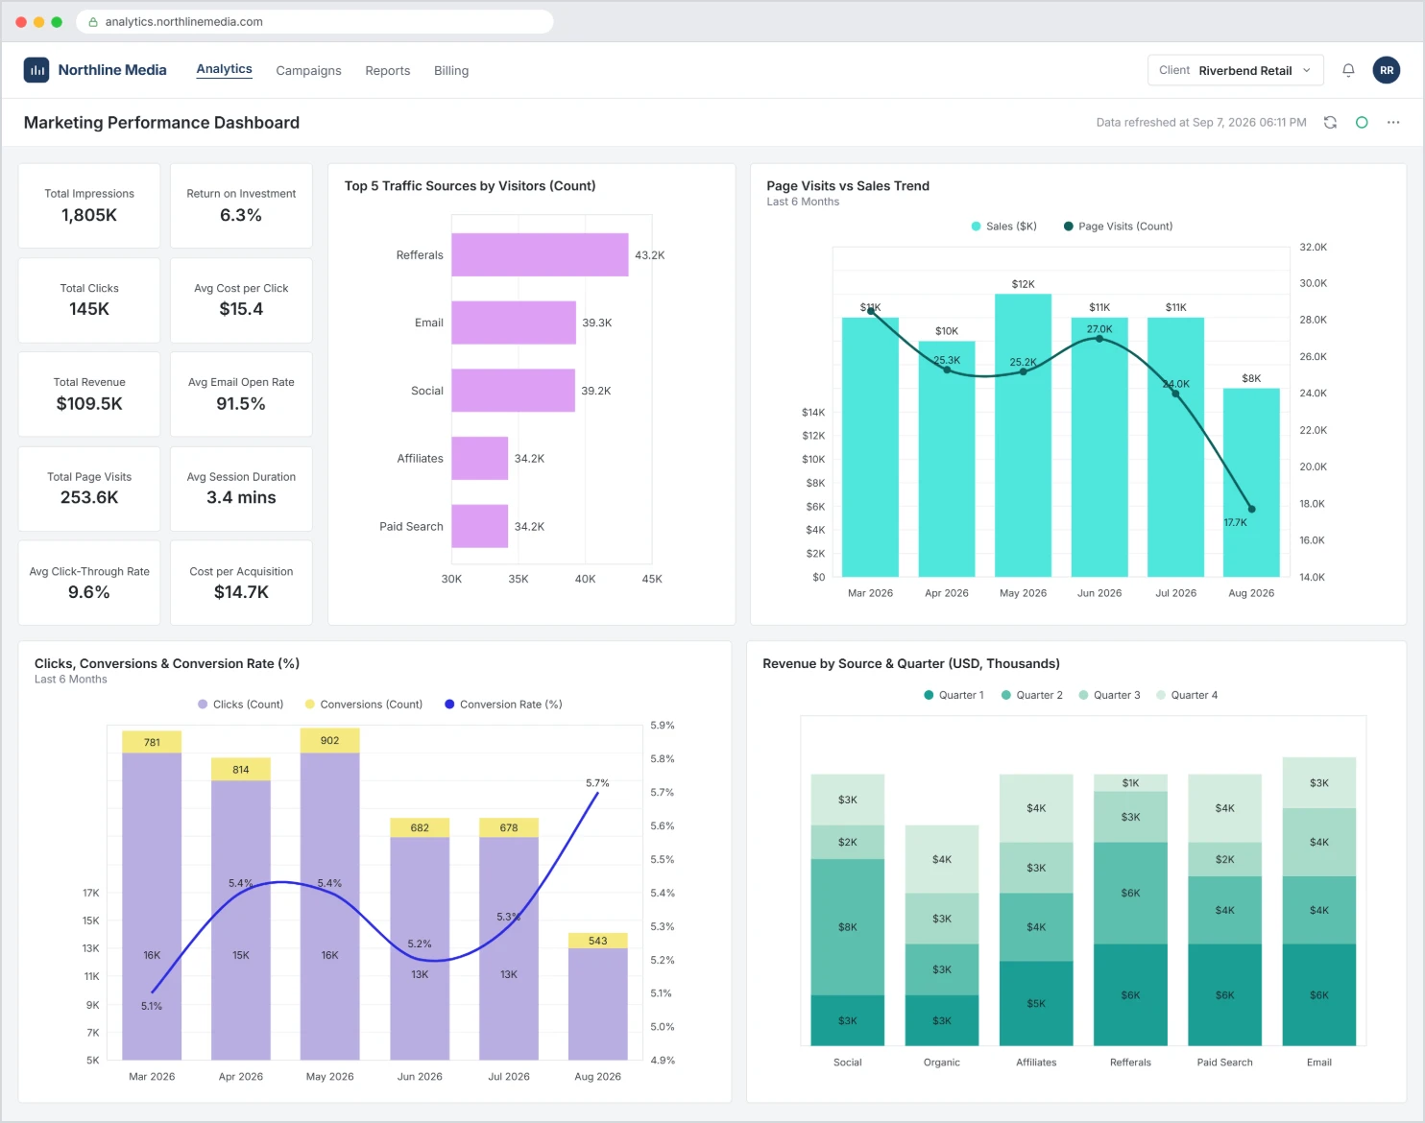
Task: Click the Social 39.2K traffic bar
Action: point(513,391)
